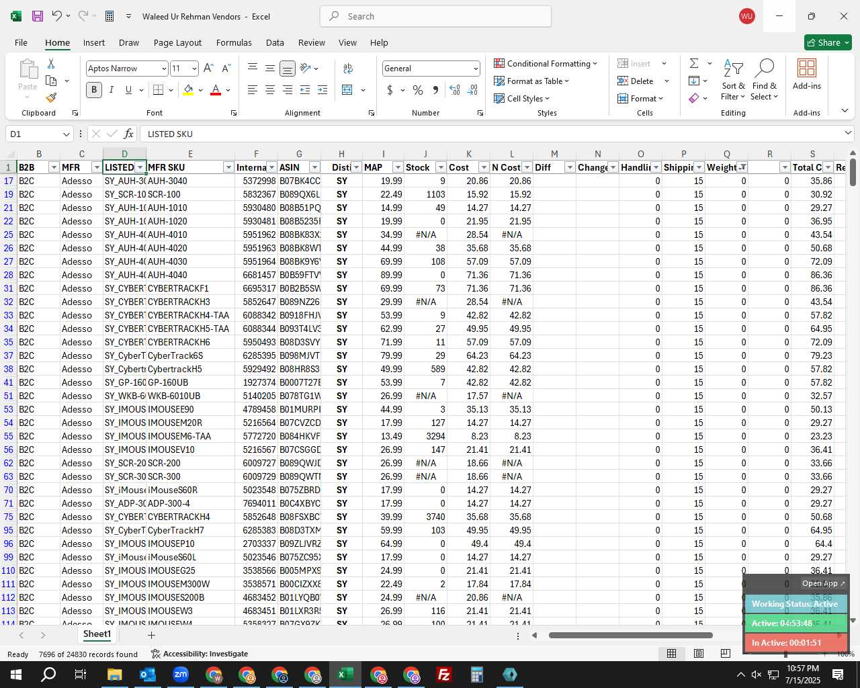
Task: Expand Cell Styles menu
Action: point(522,98)
